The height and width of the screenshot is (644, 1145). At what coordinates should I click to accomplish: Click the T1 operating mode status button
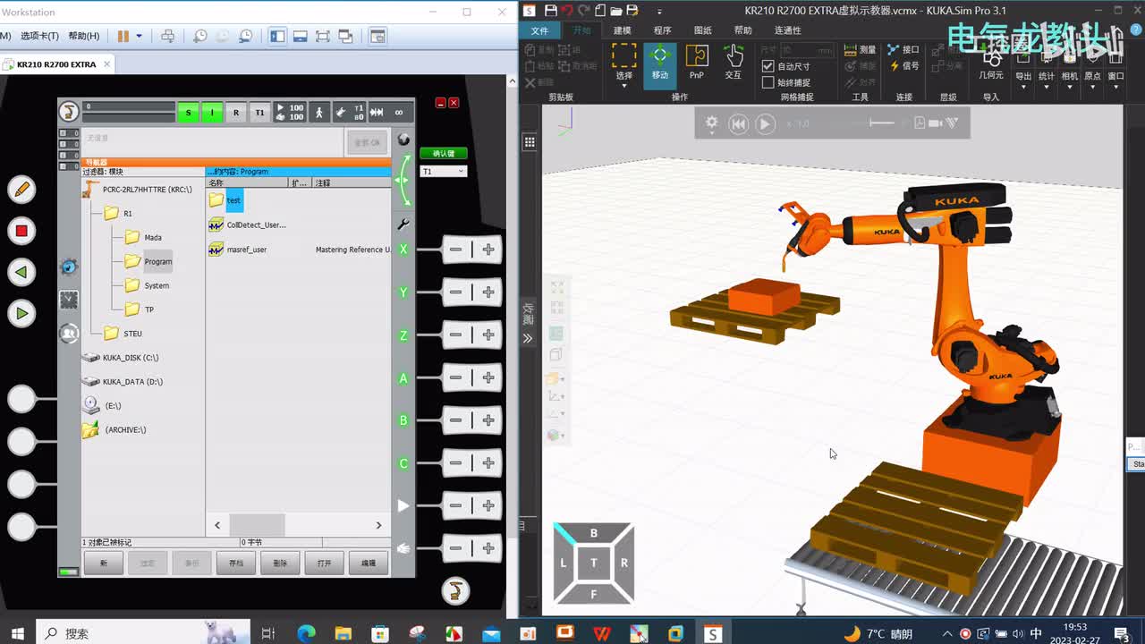(x=259, y=113)
